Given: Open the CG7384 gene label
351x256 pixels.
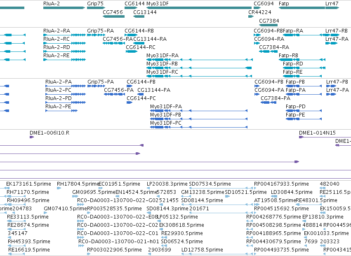Looking at the screenshot, I should pyautogui.click(x=269, y=21).
